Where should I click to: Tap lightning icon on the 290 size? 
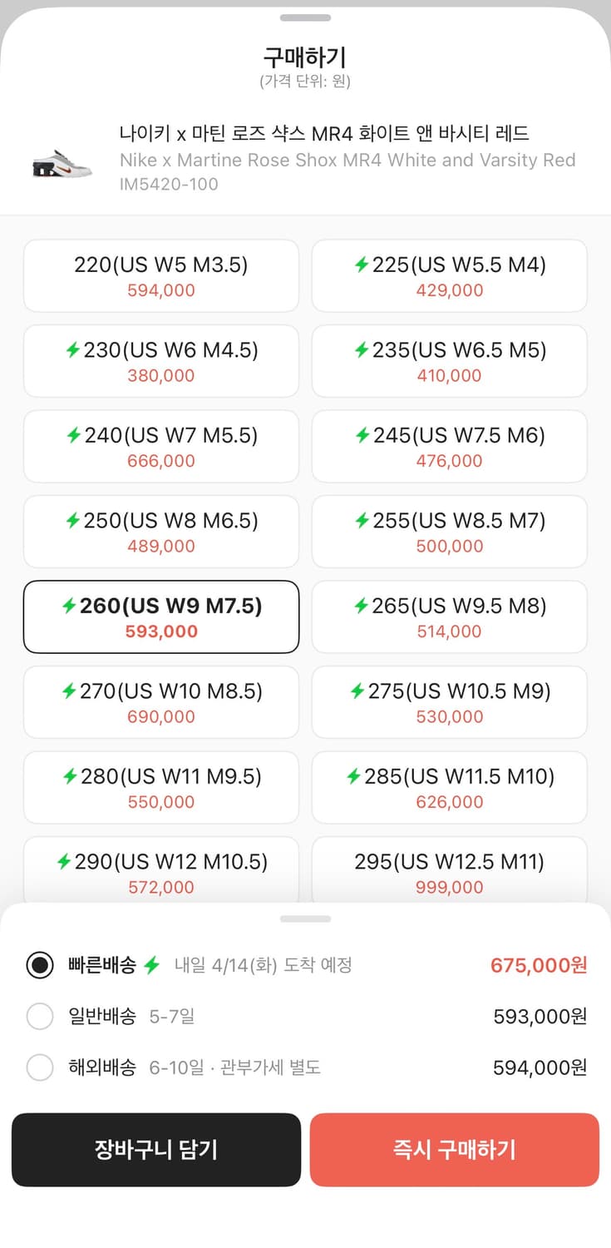point(64,862)
